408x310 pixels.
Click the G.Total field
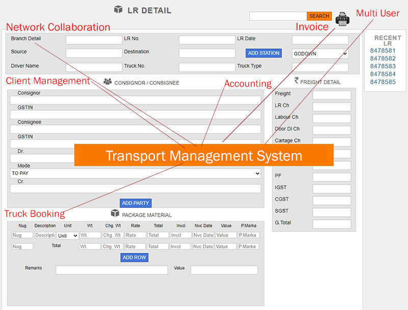tap(331, 224)
